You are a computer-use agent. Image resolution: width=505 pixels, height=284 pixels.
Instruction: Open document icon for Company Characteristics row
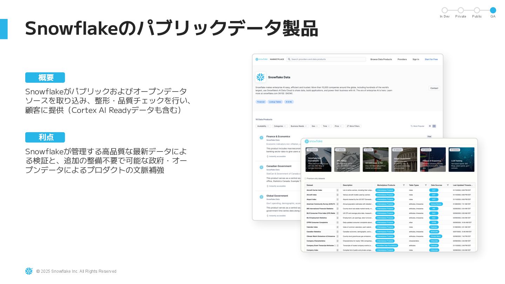tap(338, 241)
